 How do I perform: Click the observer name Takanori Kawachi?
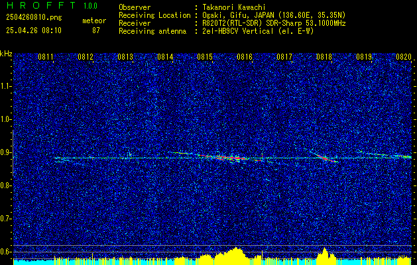pyautogui.click(x=234, y=7)
